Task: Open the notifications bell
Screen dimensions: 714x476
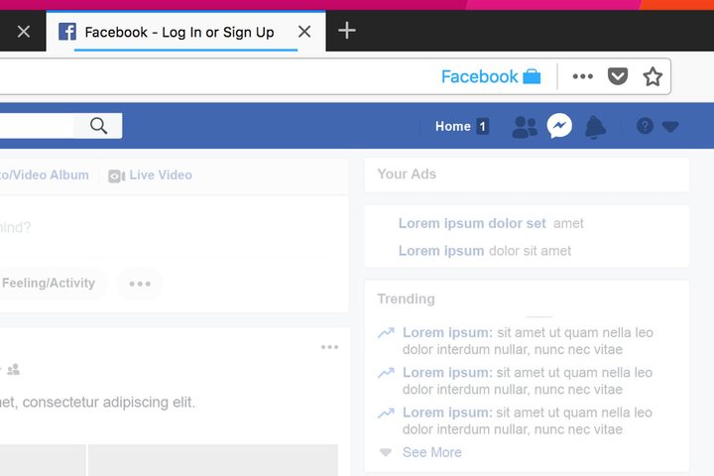Action: coord(594,127)
